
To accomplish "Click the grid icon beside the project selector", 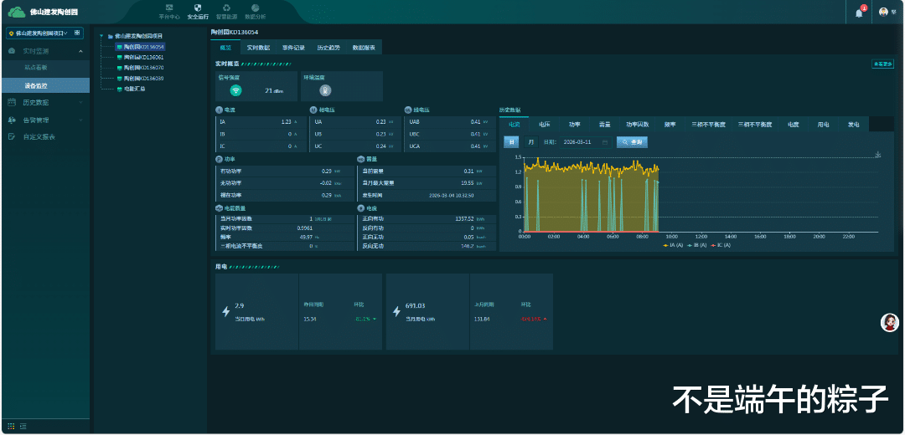I will click(77, 33).
